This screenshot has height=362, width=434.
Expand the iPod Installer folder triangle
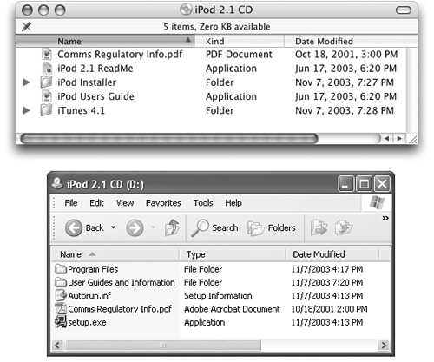coord(27,82)
